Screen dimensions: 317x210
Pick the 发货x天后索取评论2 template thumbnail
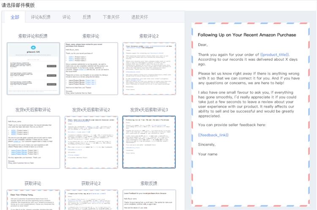pyautogui.click(x=91, y=142)
